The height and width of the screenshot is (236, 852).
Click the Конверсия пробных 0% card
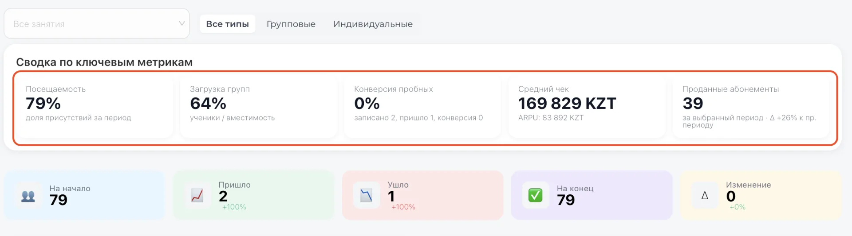point(423,107)
